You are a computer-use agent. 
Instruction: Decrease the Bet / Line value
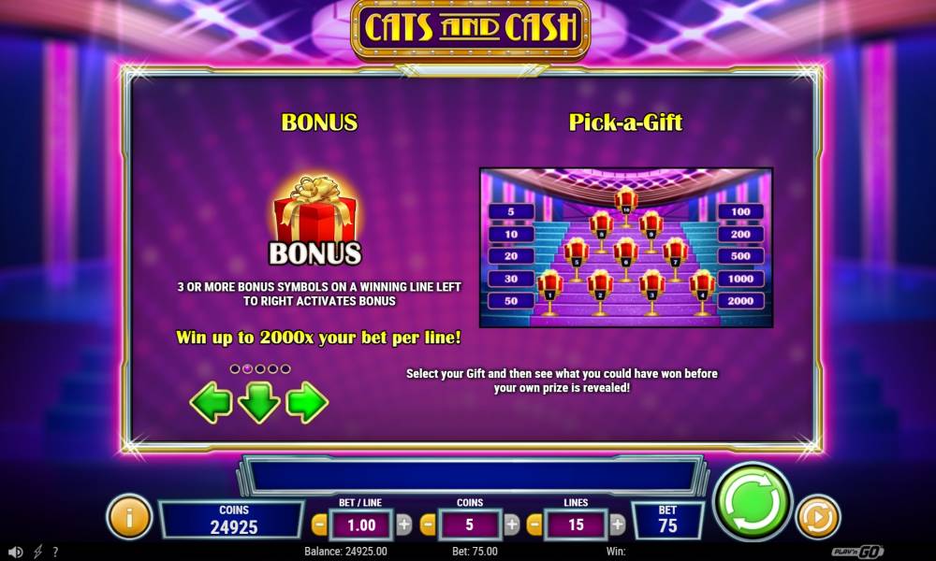tap(320, 525)
